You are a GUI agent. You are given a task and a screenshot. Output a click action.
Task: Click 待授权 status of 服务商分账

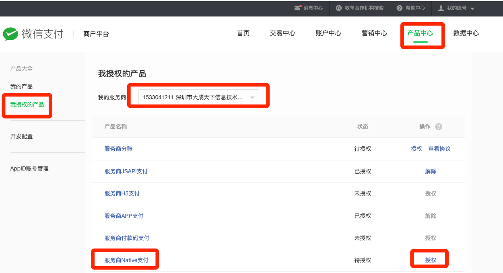[363, 149]
